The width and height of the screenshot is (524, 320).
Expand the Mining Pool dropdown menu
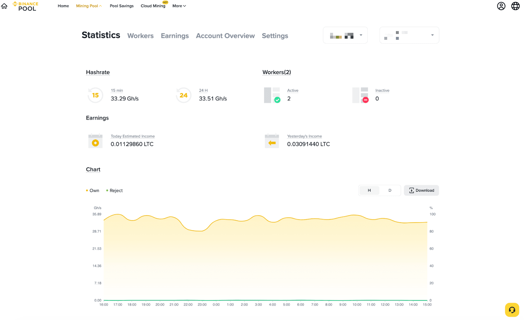[89, 6]
